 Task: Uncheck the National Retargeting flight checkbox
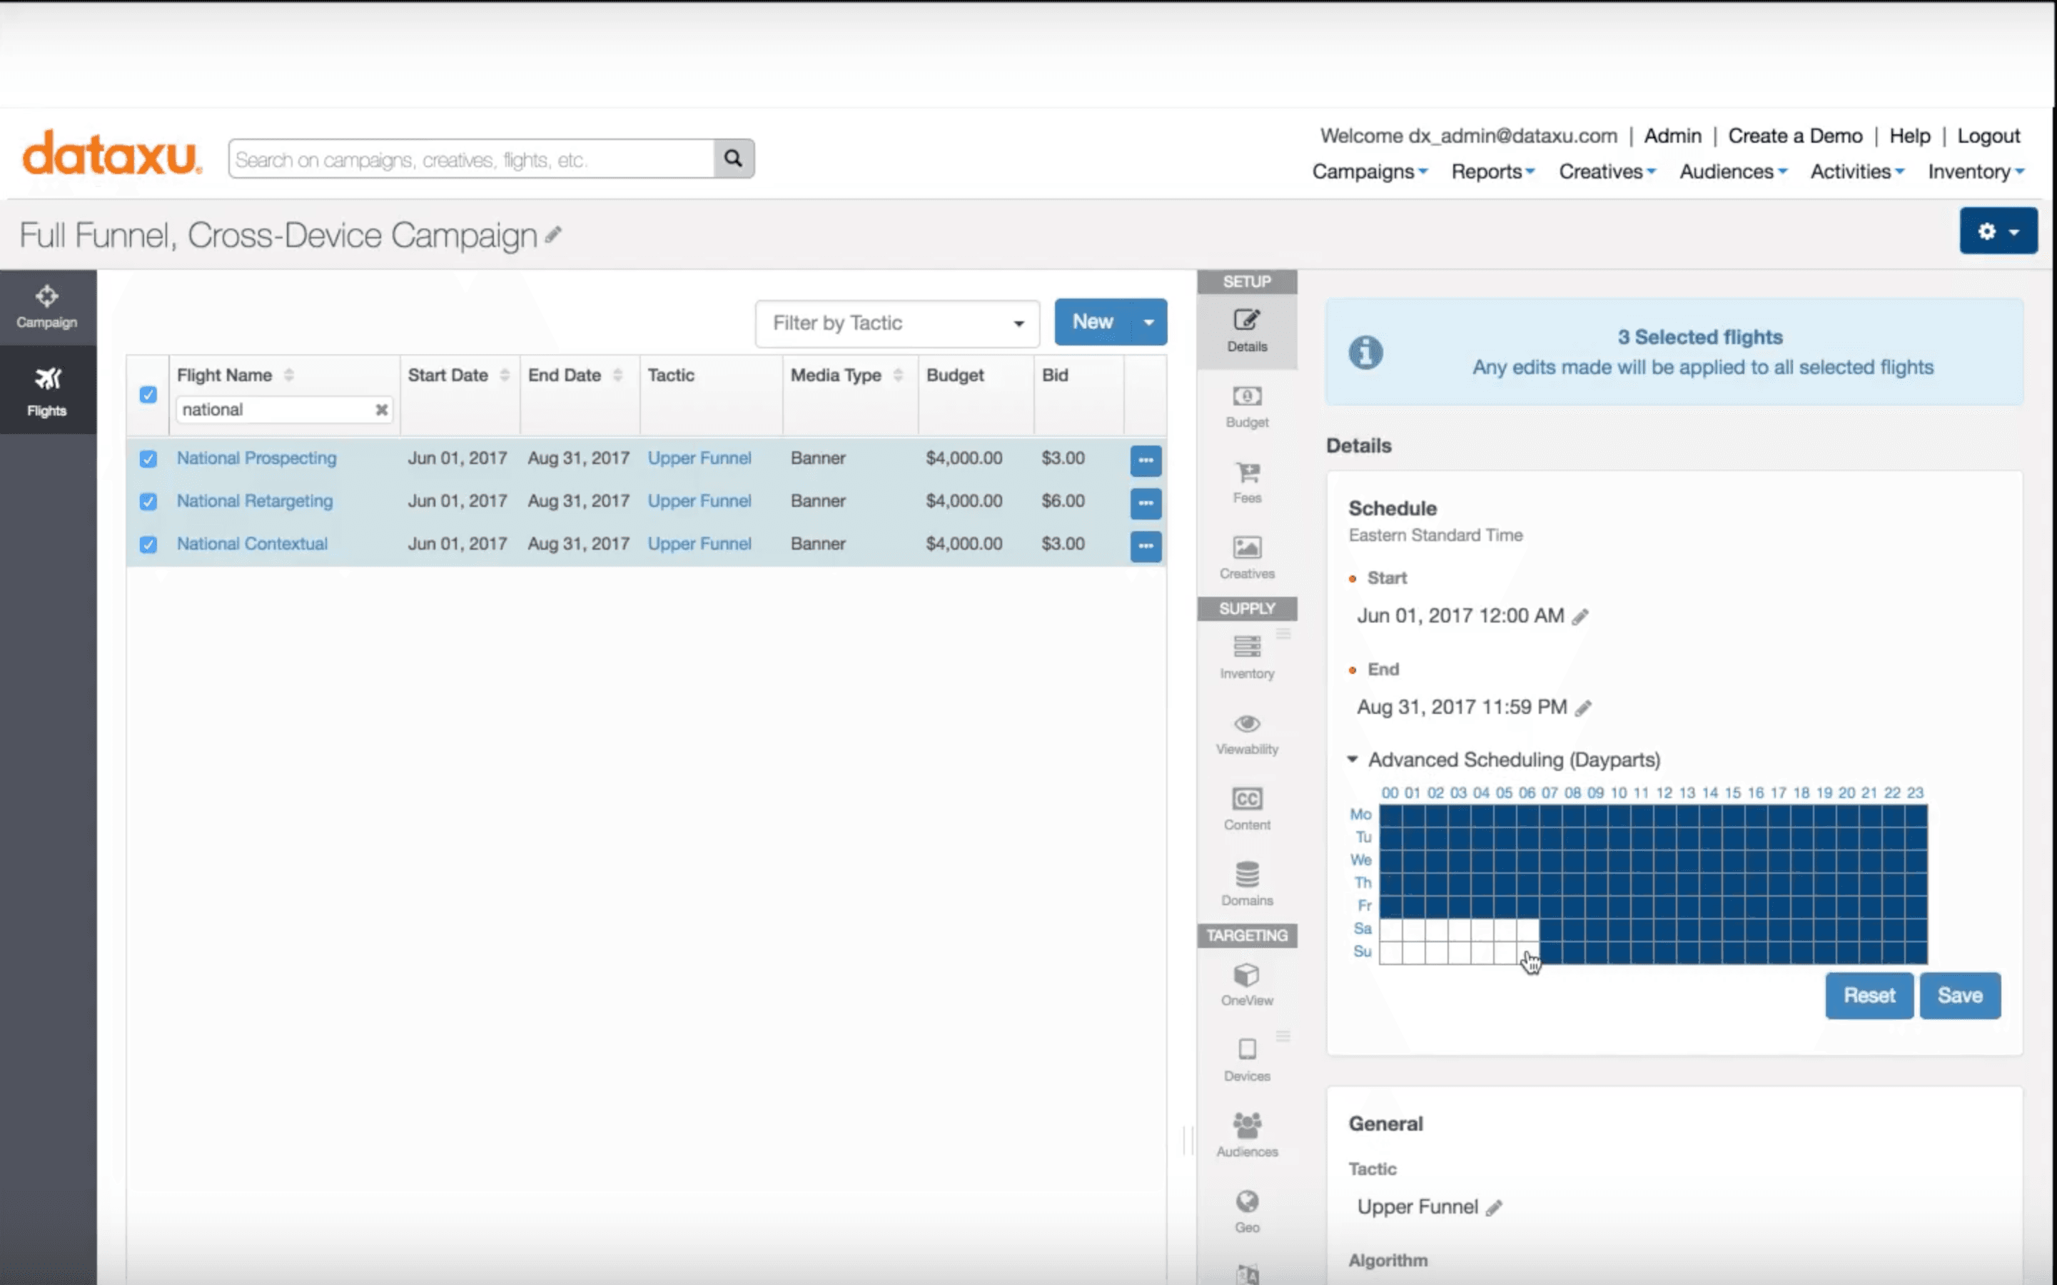point(148,501)
